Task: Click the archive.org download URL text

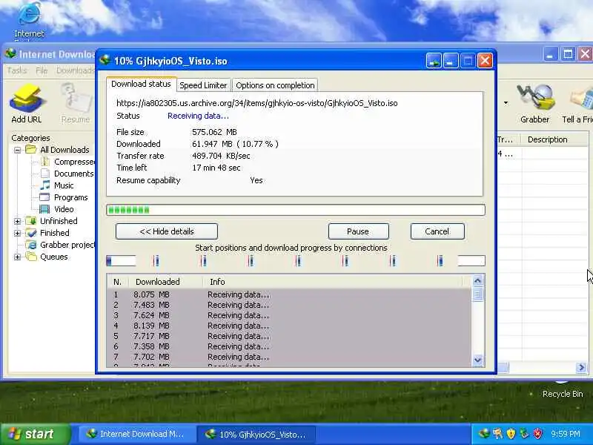Action: click(x=256, y=103)
